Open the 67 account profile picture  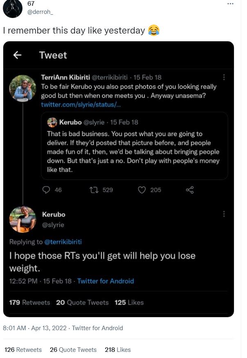(13, 9)
